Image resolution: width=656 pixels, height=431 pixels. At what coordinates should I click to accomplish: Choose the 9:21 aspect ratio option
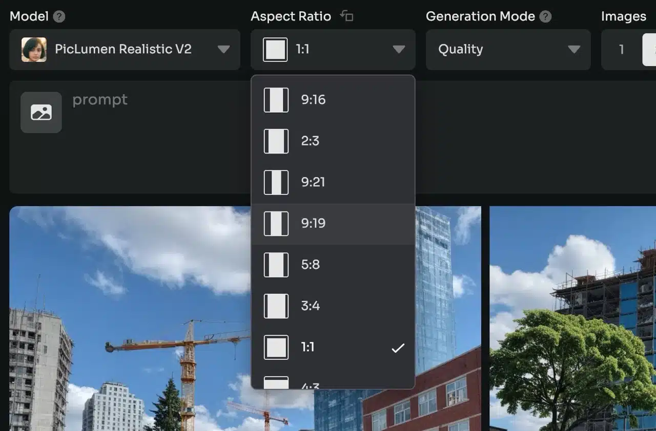[x=333, y=182]
